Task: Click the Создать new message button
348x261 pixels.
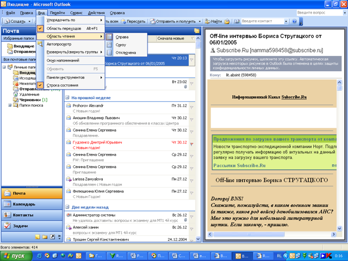Action: 16,21
